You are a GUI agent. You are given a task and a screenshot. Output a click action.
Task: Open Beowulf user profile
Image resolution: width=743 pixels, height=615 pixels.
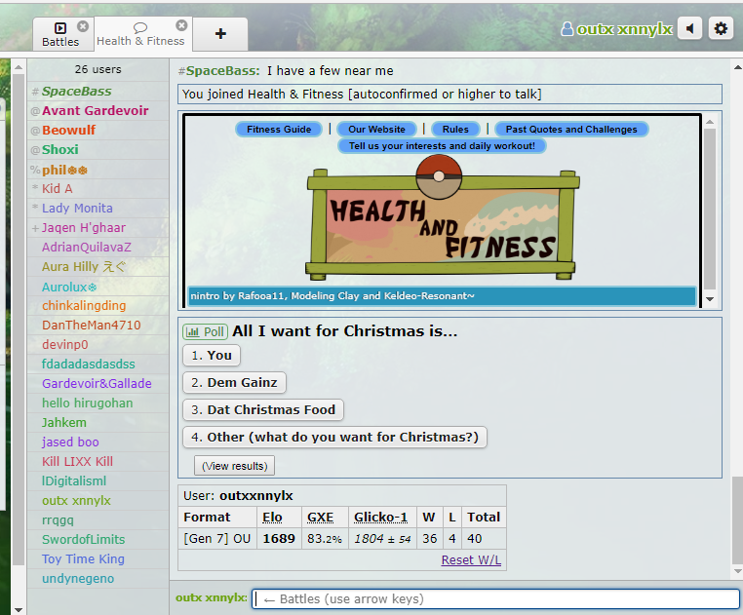pos(98,130)
